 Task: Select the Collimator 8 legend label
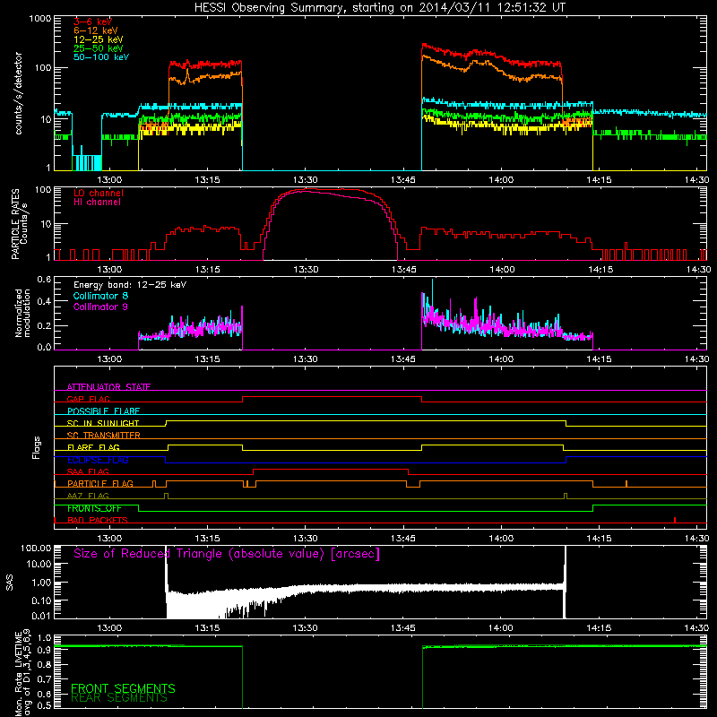[x=100, y=296]
